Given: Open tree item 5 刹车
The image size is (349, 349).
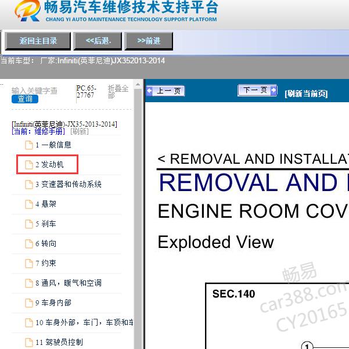Looking at the screenshot, I should tap(46, 224).
